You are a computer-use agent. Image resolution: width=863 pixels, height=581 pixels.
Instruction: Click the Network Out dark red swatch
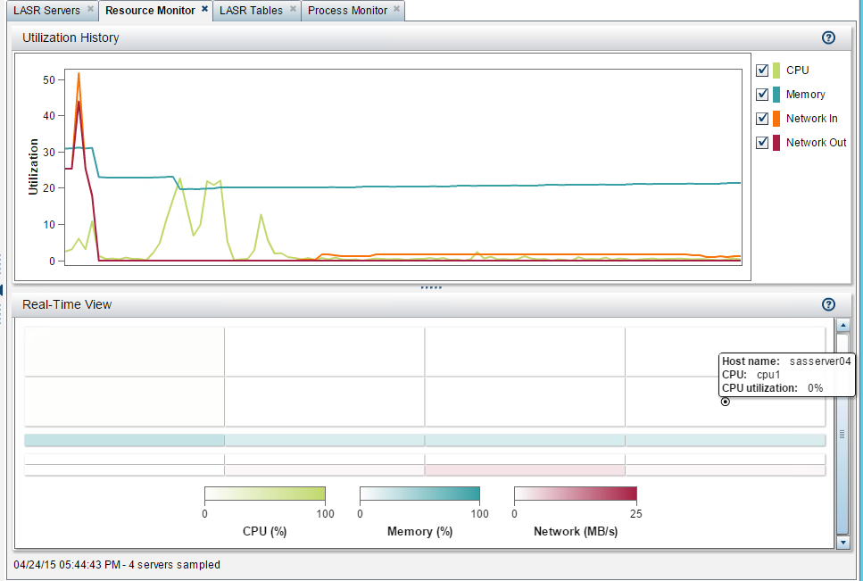pyautogui.click(x=776, y=143)
